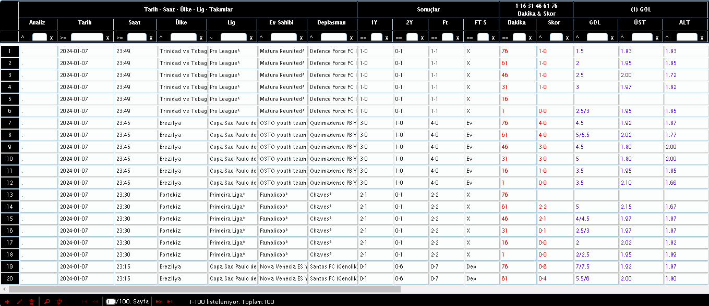Clear the FT S filter with its x
This screenshot has width=709, height=306.
[493, 37]
